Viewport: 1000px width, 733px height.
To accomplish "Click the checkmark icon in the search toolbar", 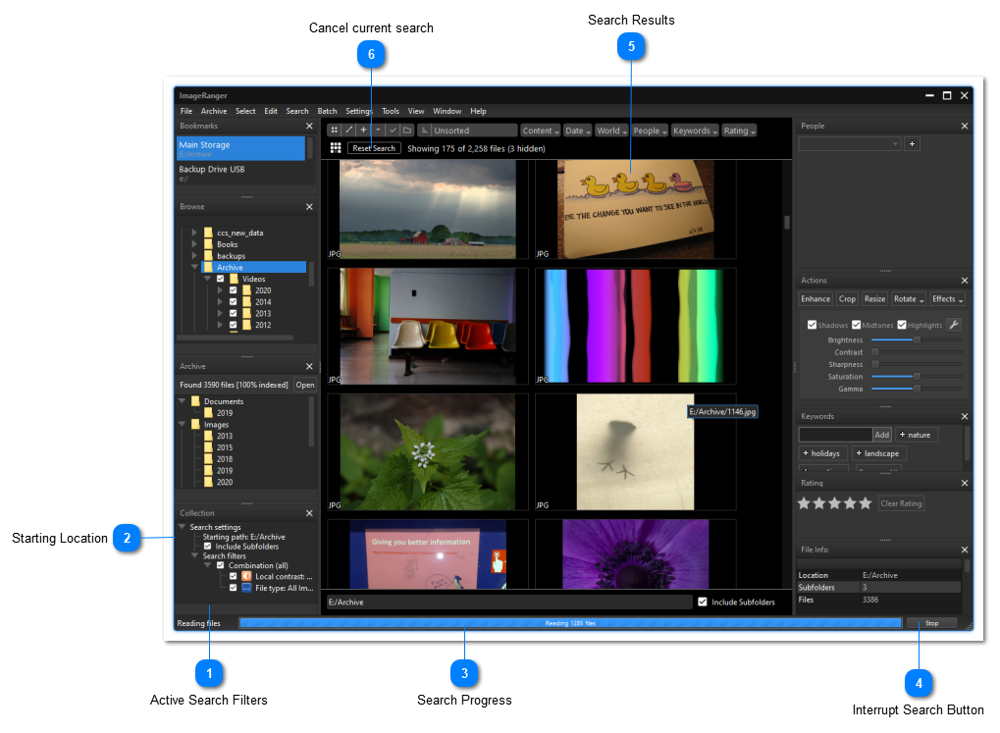I will point(393,130).
